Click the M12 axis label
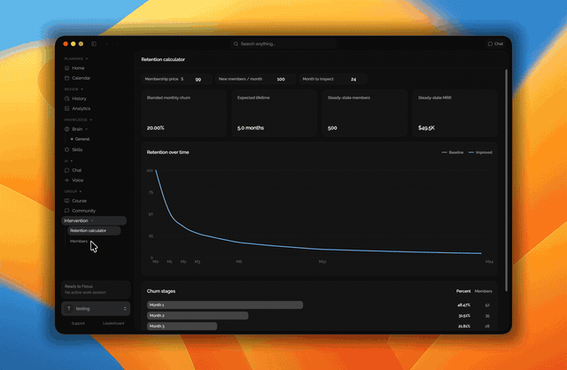 click(x=322, y=262)
